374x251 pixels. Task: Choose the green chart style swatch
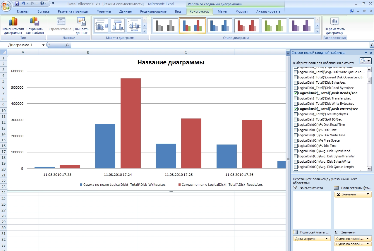[x=274, y=26]
